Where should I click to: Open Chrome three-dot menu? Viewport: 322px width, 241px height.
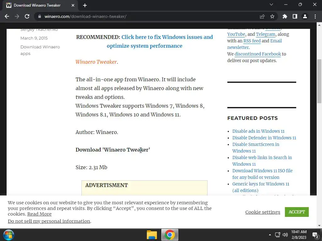[x=315, y=16]
